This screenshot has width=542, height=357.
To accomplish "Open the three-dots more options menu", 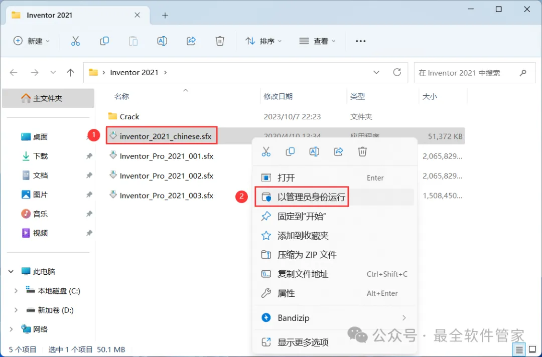I will tap(360, 41).
